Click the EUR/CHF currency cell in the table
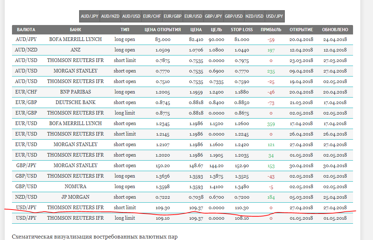The image size is (373, 240). [x=26, y=92]
